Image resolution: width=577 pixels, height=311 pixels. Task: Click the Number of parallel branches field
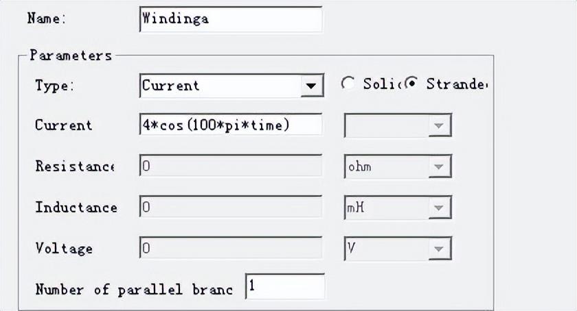pos(284,288)
